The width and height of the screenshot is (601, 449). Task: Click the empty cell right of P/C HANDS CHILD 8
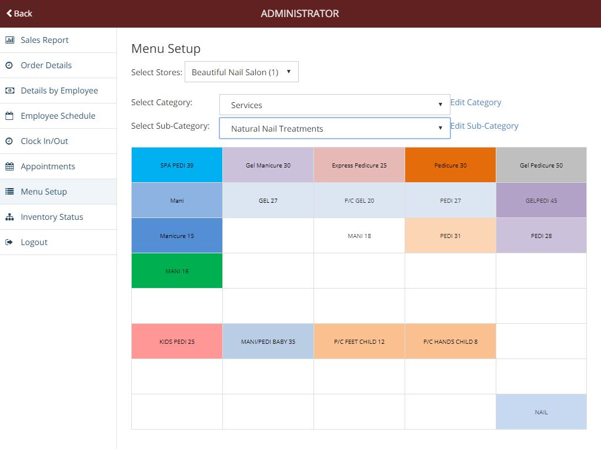point(541,341)
